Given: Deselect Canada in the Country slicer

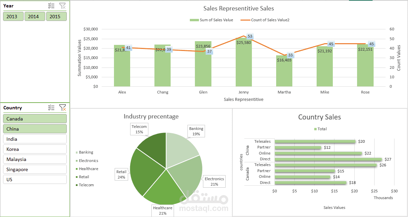Looking at the screenshot, I should click(x=35, y=118).
